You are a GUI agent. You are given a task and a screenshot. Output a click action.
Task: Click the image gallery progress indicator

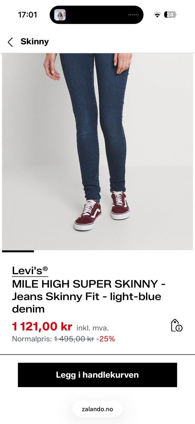tap(18, 251)
